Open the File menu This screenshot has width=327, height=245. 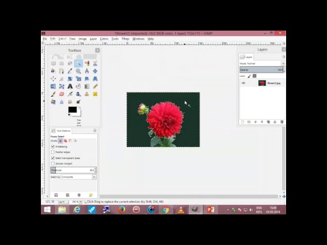(45, 39)
